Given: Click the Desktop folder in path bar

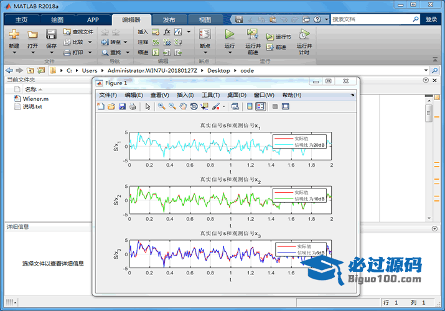Looking at the screenshot, I should pyautogui.click(x=218, y=70).
